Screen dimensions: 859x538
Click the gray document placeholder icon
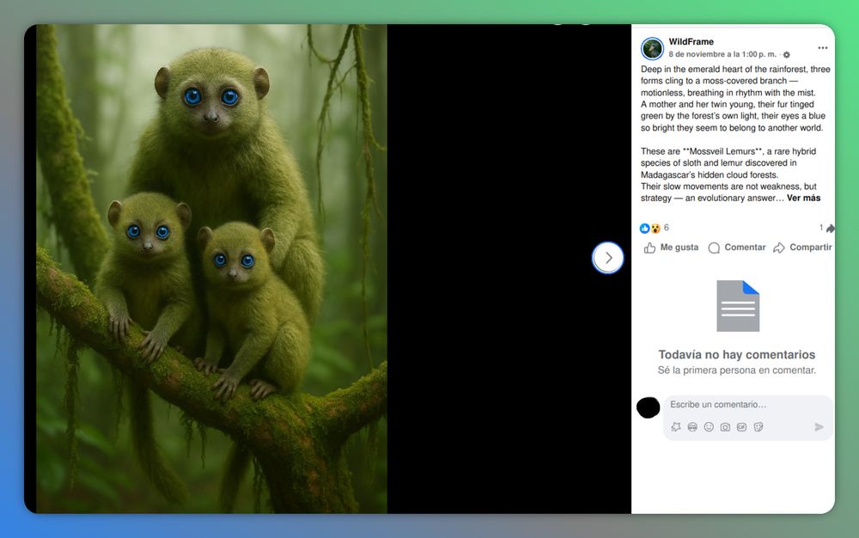pos(738,306)
